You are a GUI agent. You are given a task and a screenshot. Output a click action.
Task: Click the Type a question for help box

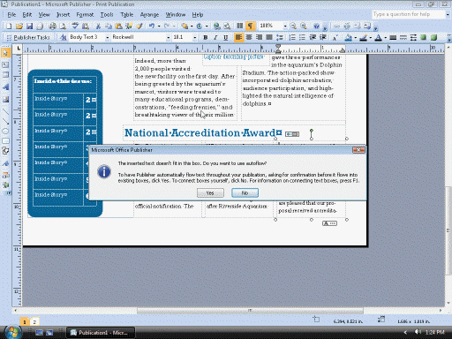[409, 14]
